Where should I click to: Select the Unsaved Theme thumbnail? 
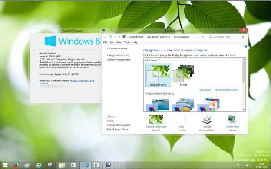(x=158, y=75)
